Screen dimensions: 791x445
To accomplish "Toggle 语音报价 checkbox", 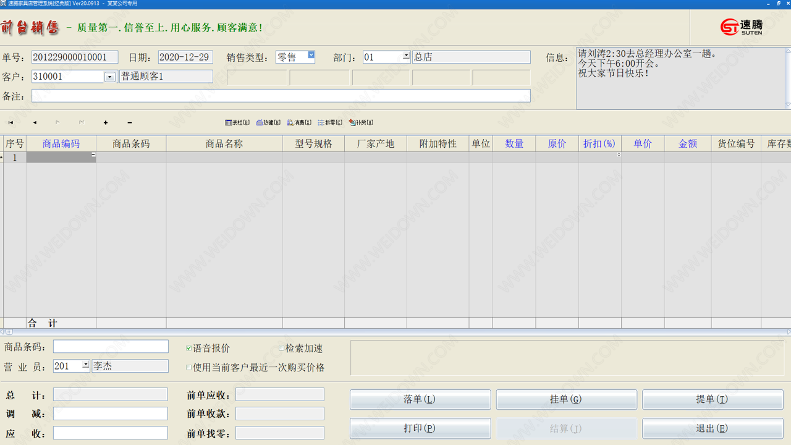I will coord(189,349).
